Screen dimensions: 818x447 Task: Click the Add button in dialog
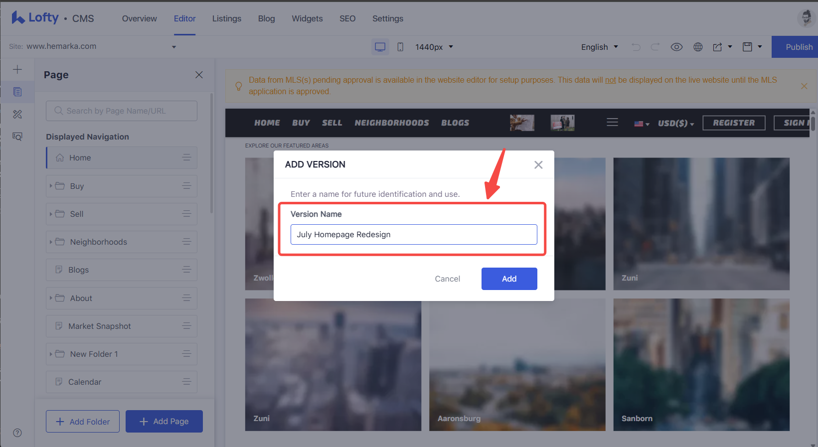509,279
